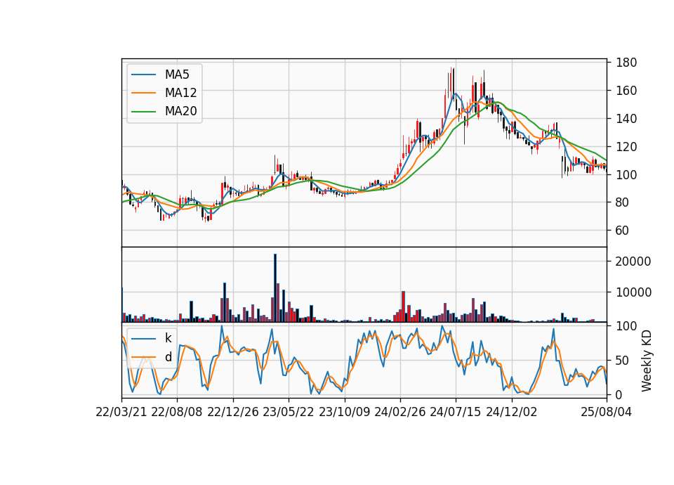Screen dimensions: 674x485
Task: Click the 25/08/04 date label
Action: click(607, 412)
